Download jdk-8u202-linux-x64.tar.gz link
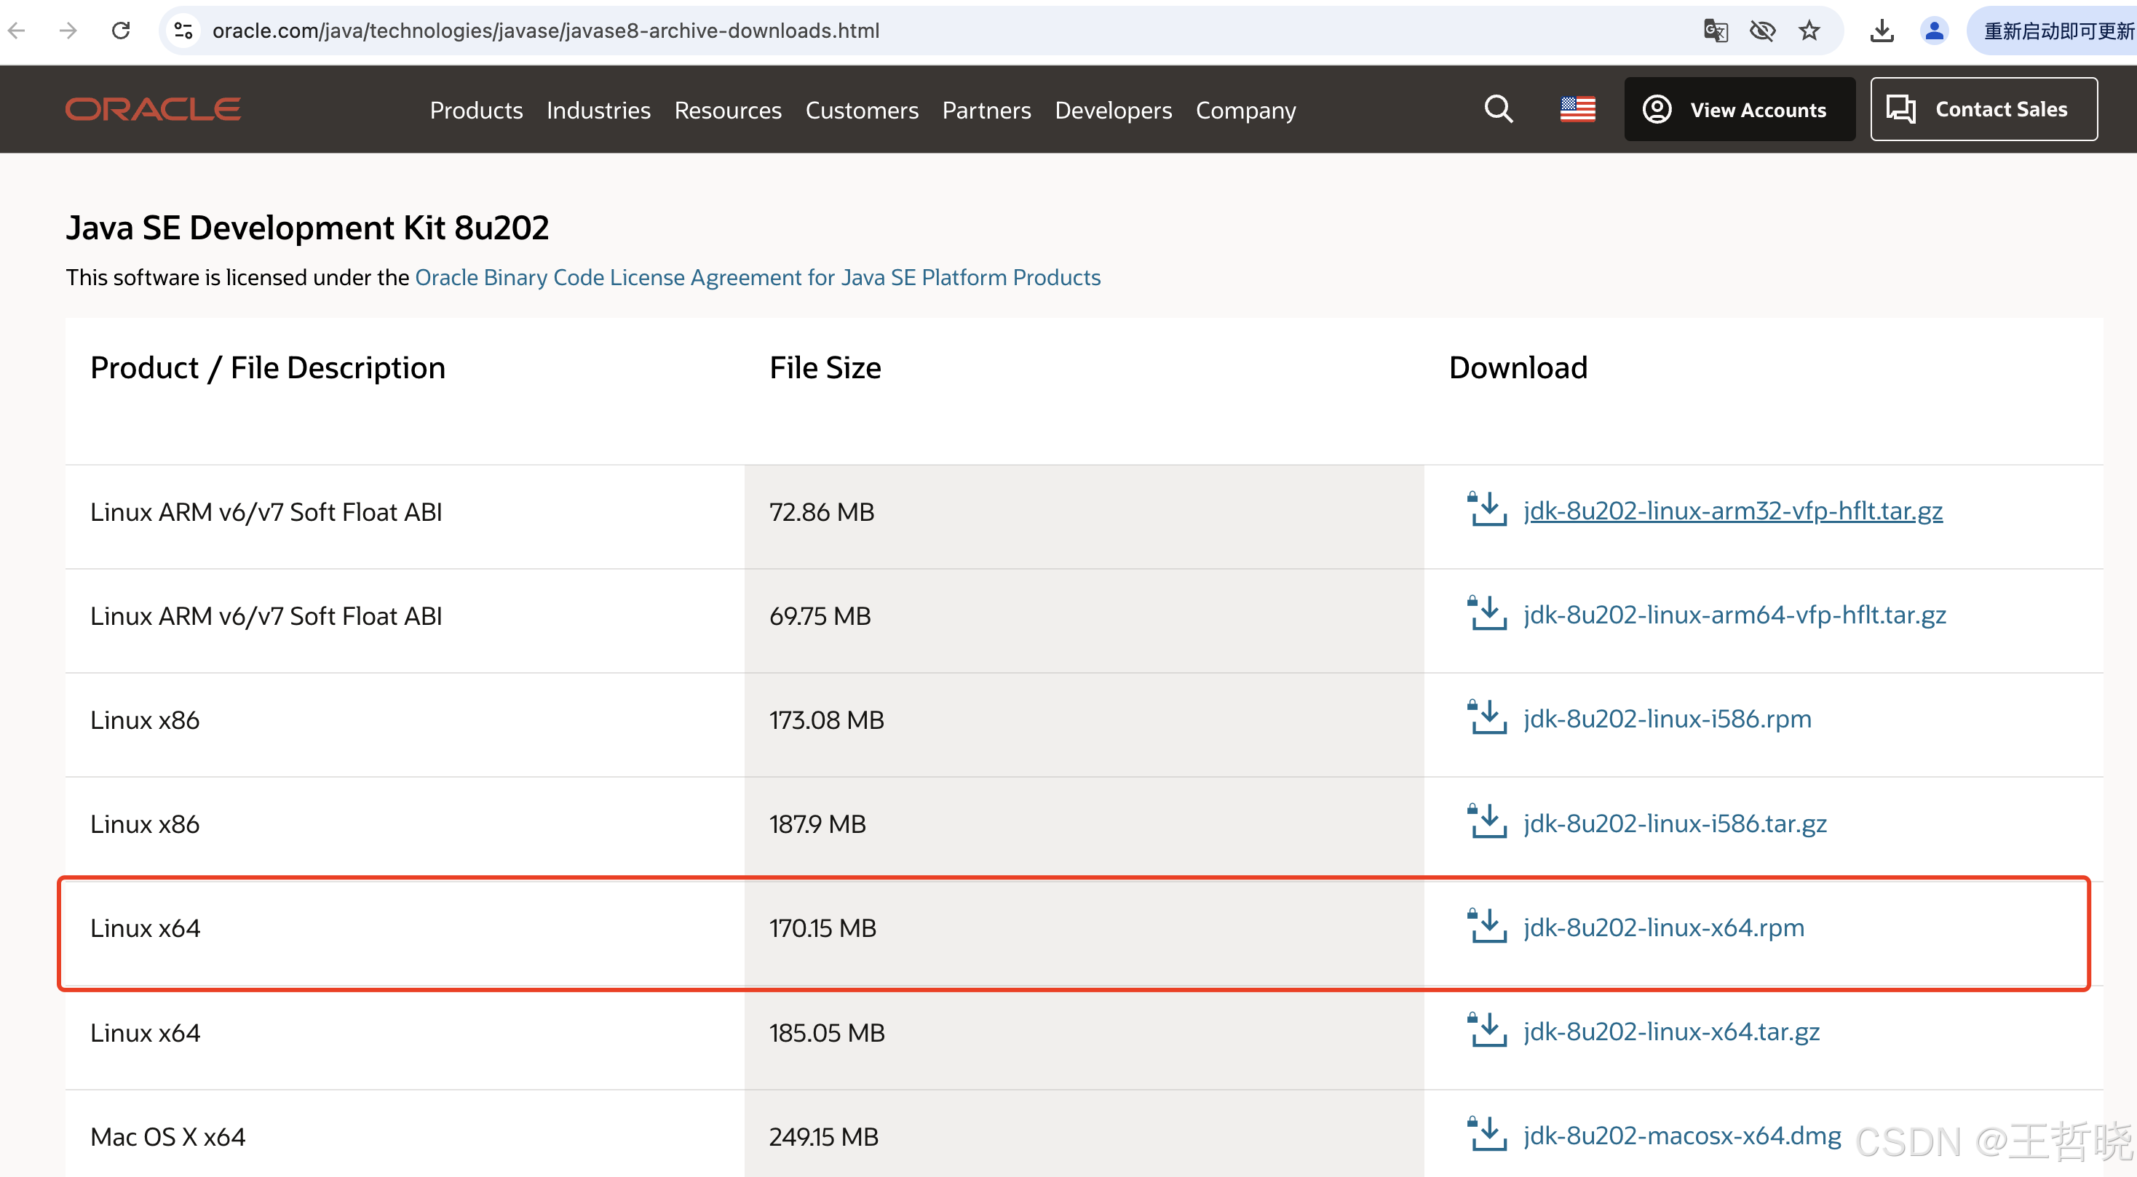 (1672, 1032)
